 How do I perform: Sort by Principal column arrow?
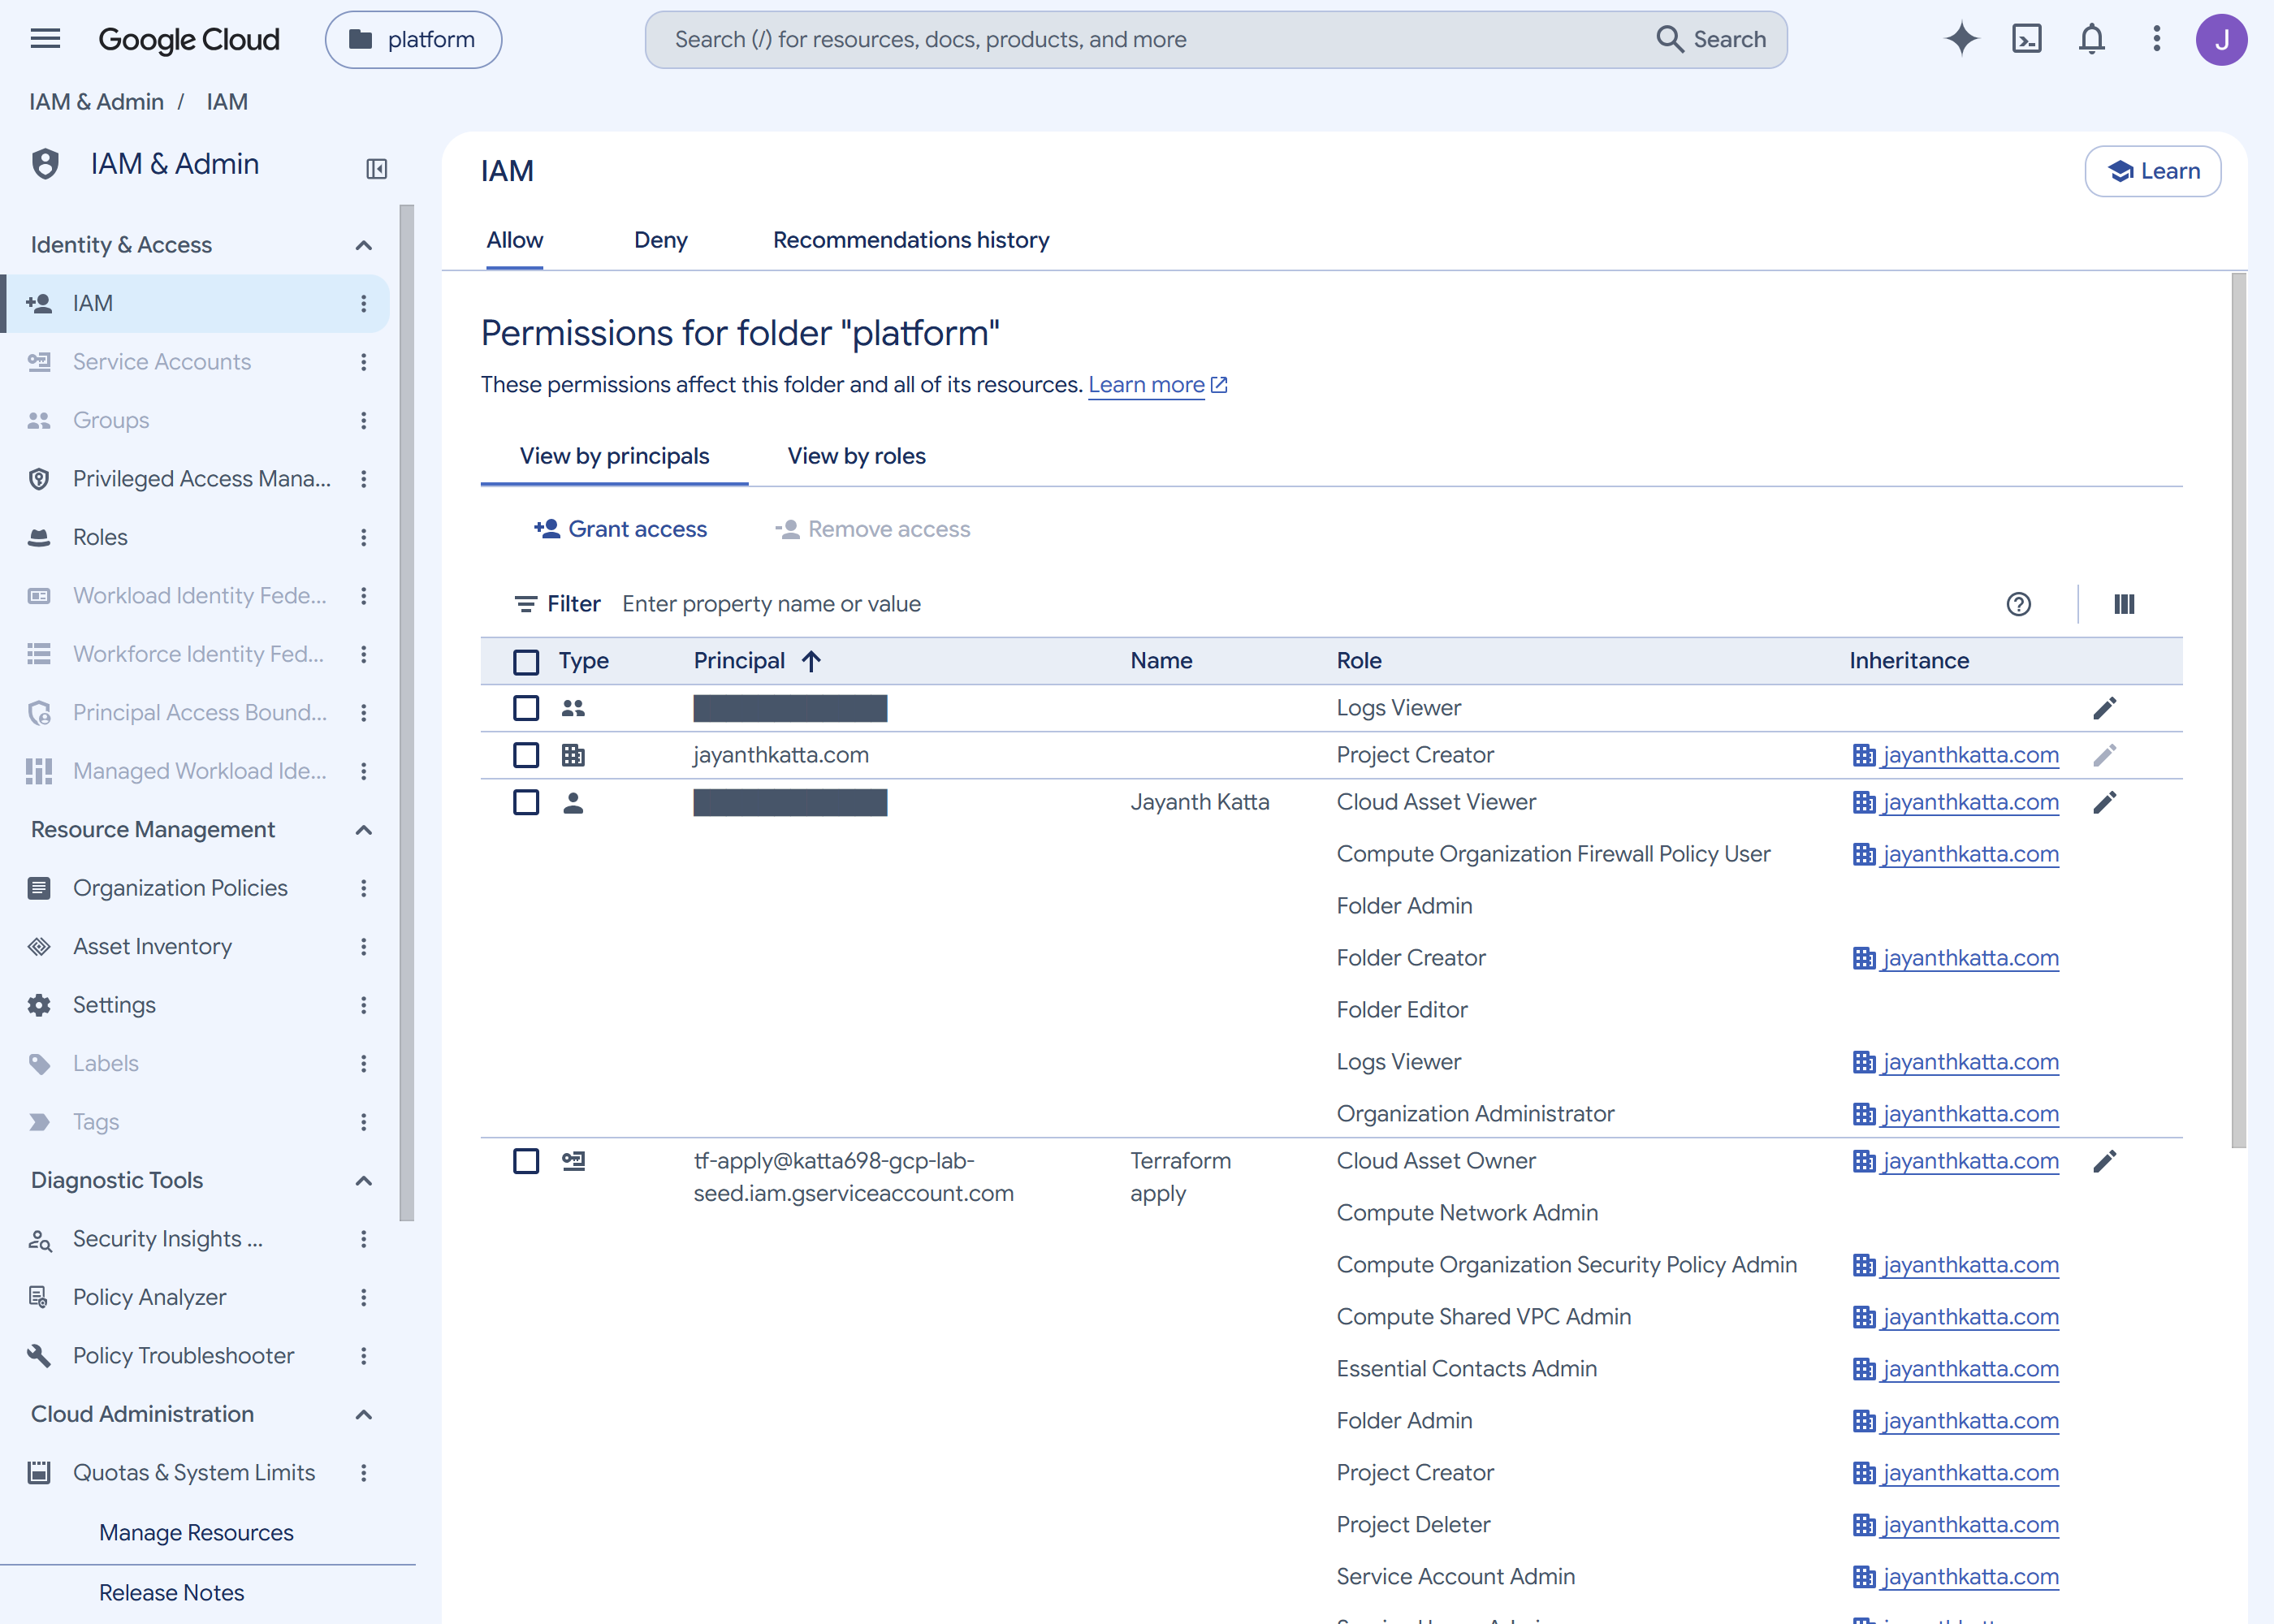click(x=812, y=661)
